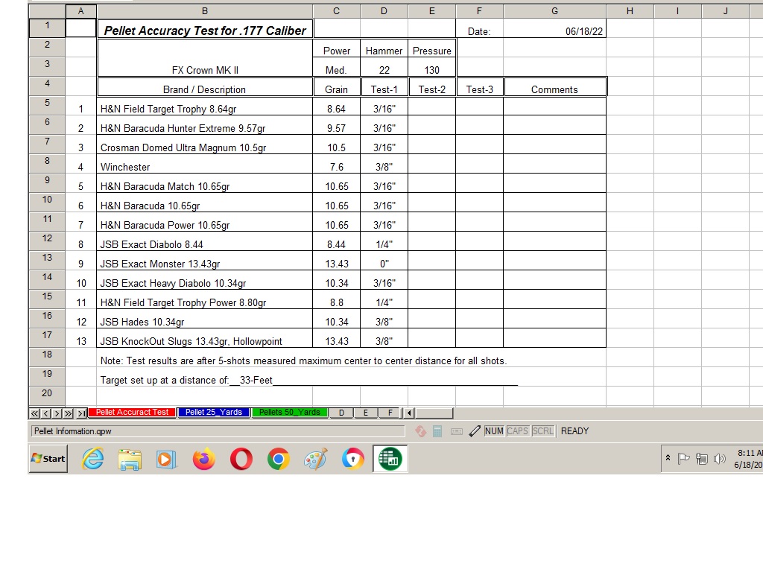Launch Opera browser from the taskbar
Image resolution: width=763 pixels, height=572 pixels.
click(241, 459)
